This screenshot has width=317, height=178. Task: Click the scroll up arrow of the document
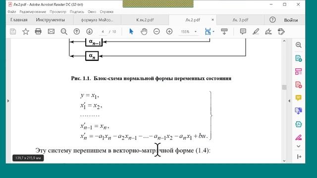(x=284, y=41)
